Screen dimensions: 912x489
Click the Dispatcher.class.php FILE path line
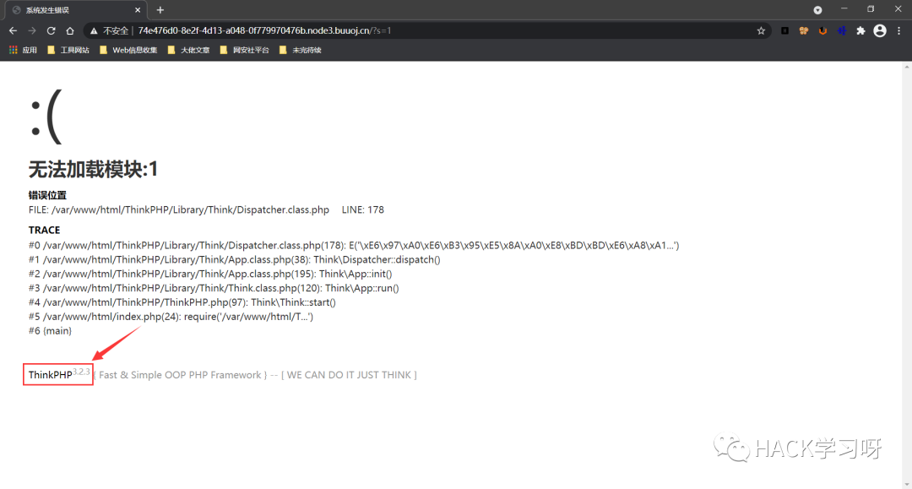click(x=178, y=210)
